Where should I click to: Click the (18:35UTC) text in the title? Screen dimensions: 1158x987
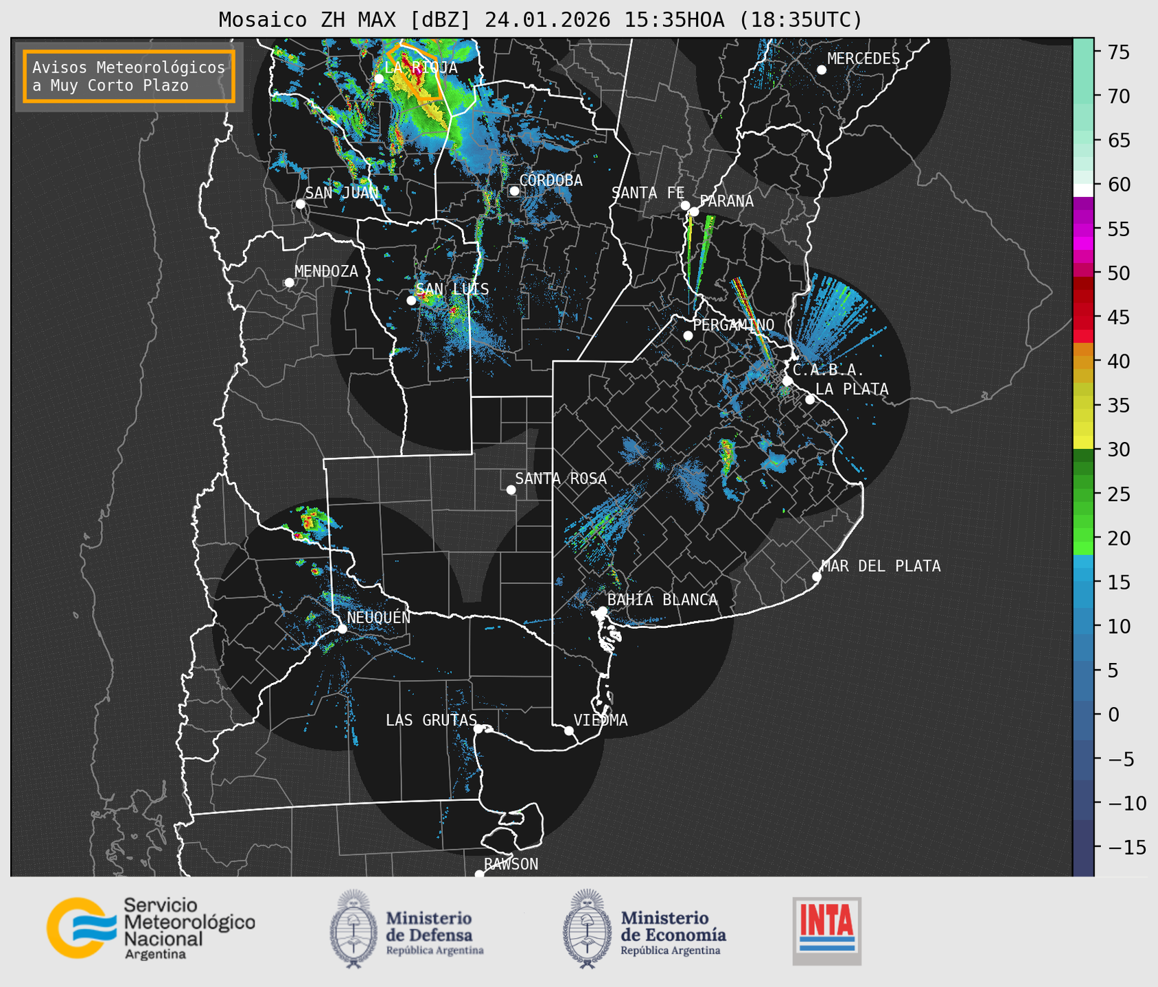coord(800,20)
